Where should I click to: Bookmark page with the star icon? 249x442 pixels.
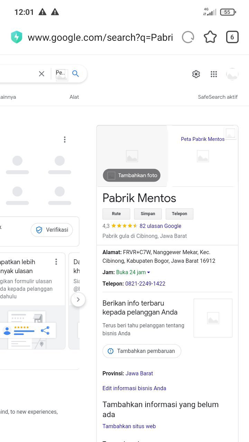[210, 37]
